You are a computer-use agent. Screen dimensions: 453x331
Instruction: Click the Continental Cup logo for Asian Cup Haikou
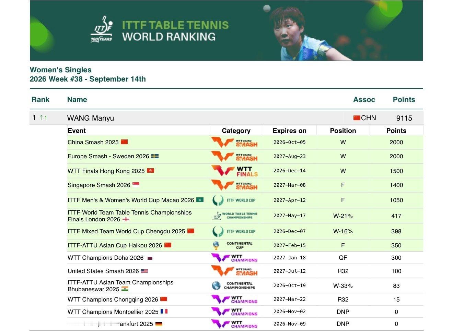[x=233, y=245]
